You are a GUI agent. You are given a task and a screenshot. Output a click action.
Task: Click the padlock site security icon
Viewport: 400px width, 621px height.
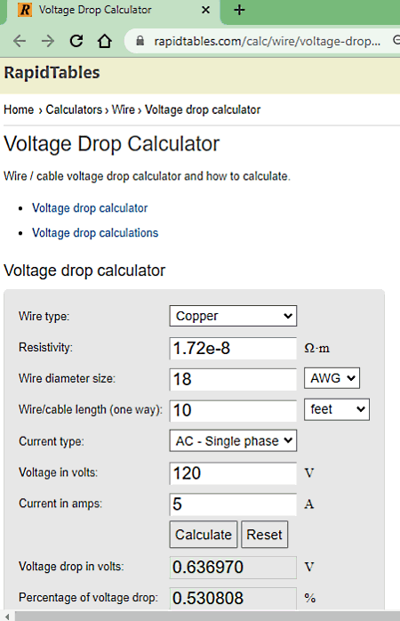point(140,40)
